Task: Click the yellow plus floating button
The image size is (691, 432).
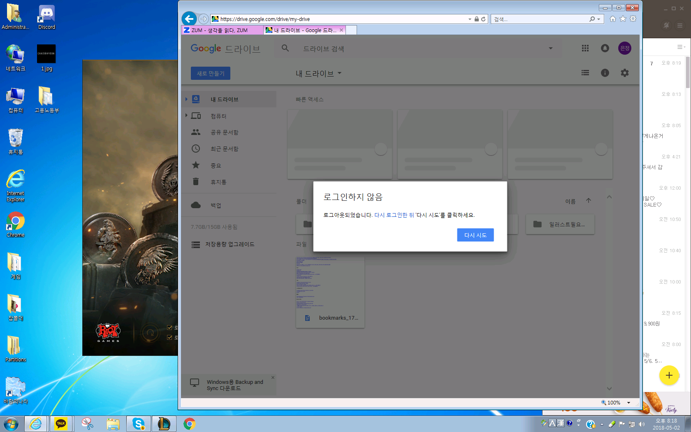Action: tap(669, 375)
